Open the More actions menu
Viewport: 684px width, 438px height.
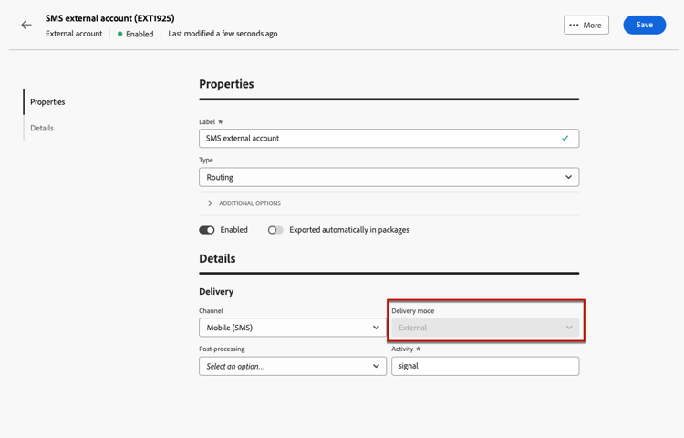point(586,26)
